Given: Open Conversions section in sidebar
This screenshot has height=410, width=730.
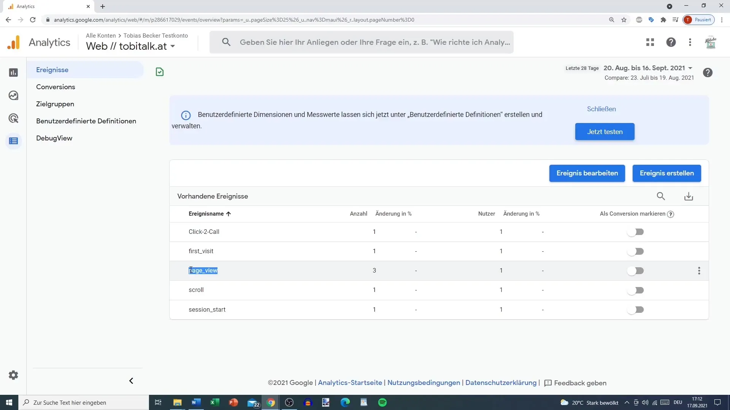Looking at the screenshot, I should click(x=56, y=87).
